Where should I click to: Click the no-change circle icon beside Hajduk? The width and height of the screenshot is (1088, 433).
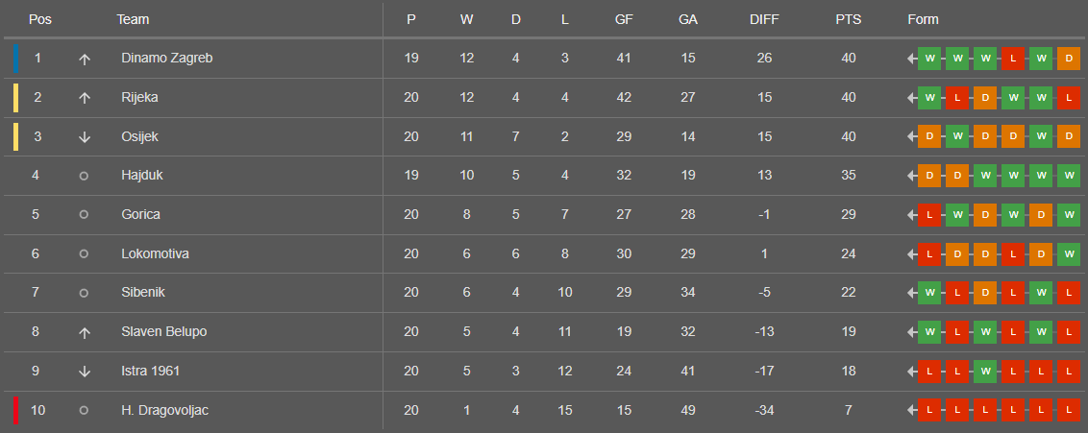84,176
